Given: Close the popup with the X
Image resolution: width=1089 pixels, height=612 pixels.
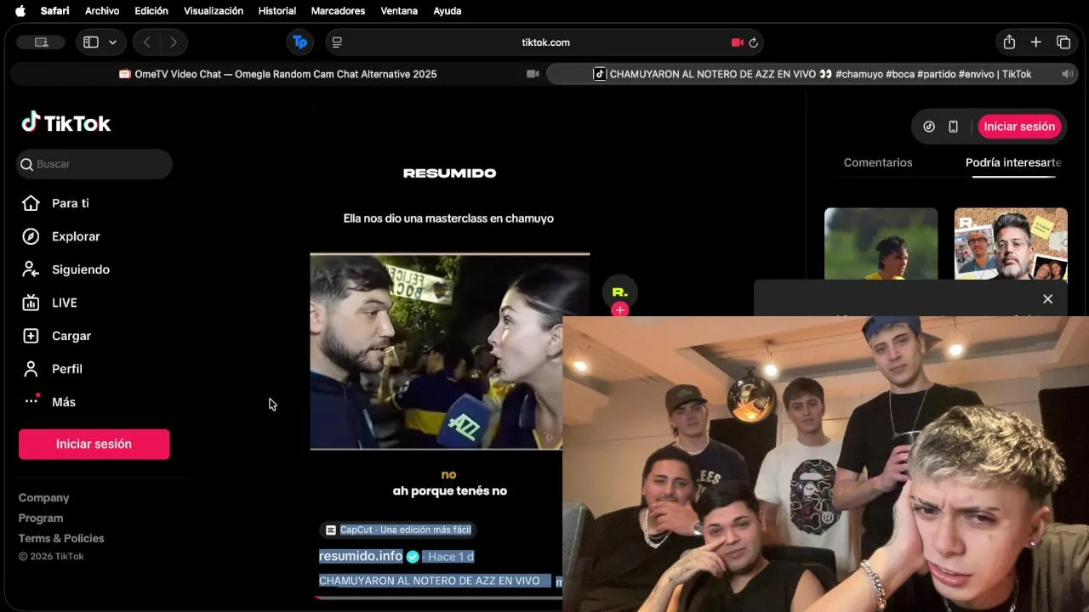Looking at the screenshot, I should click(1047, 299).
